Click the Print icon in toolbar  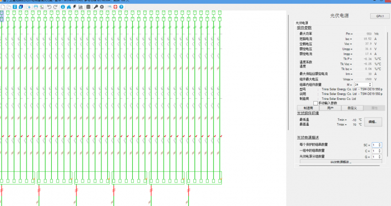click(36, 7)
